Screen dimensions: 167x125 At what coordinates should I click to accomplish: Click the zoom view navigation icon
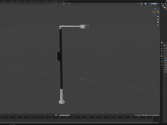(158, 17)
